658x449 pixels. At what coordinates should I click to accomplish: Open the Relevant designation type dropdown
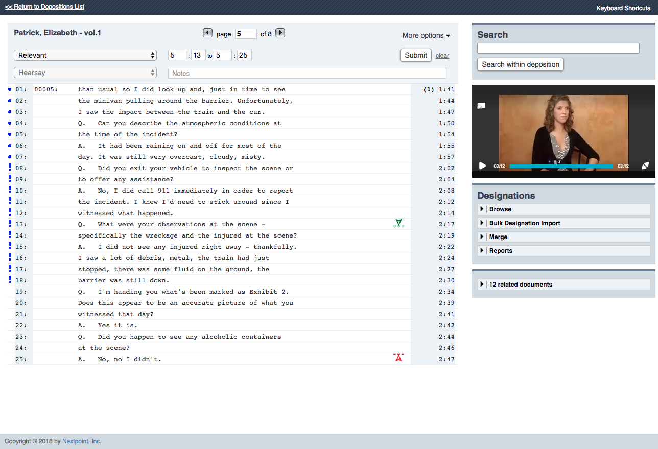point(85,55)
